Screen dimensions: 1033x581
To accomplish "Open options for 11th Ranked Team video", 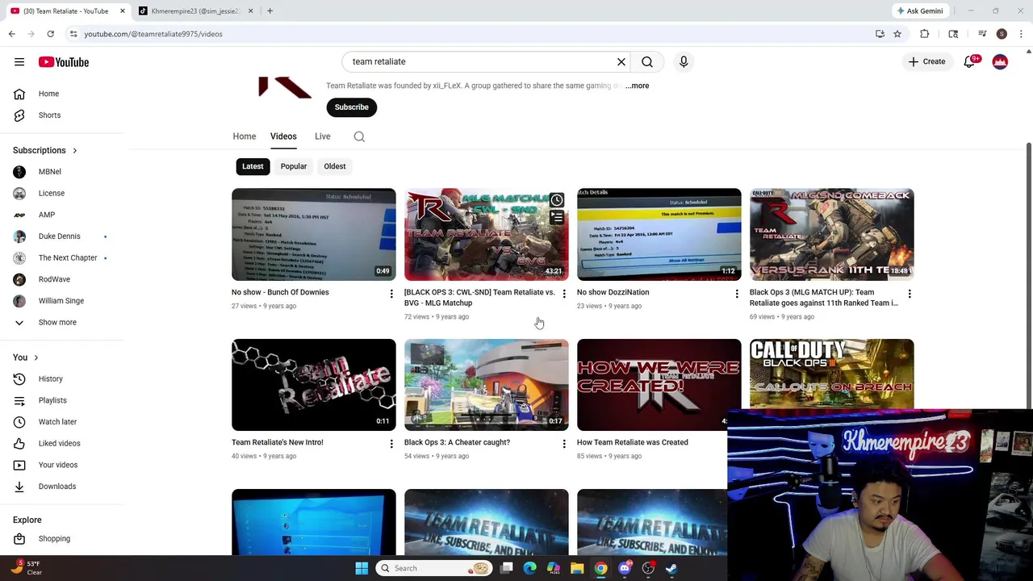I will pyautogui.click(x=910, y=294).
